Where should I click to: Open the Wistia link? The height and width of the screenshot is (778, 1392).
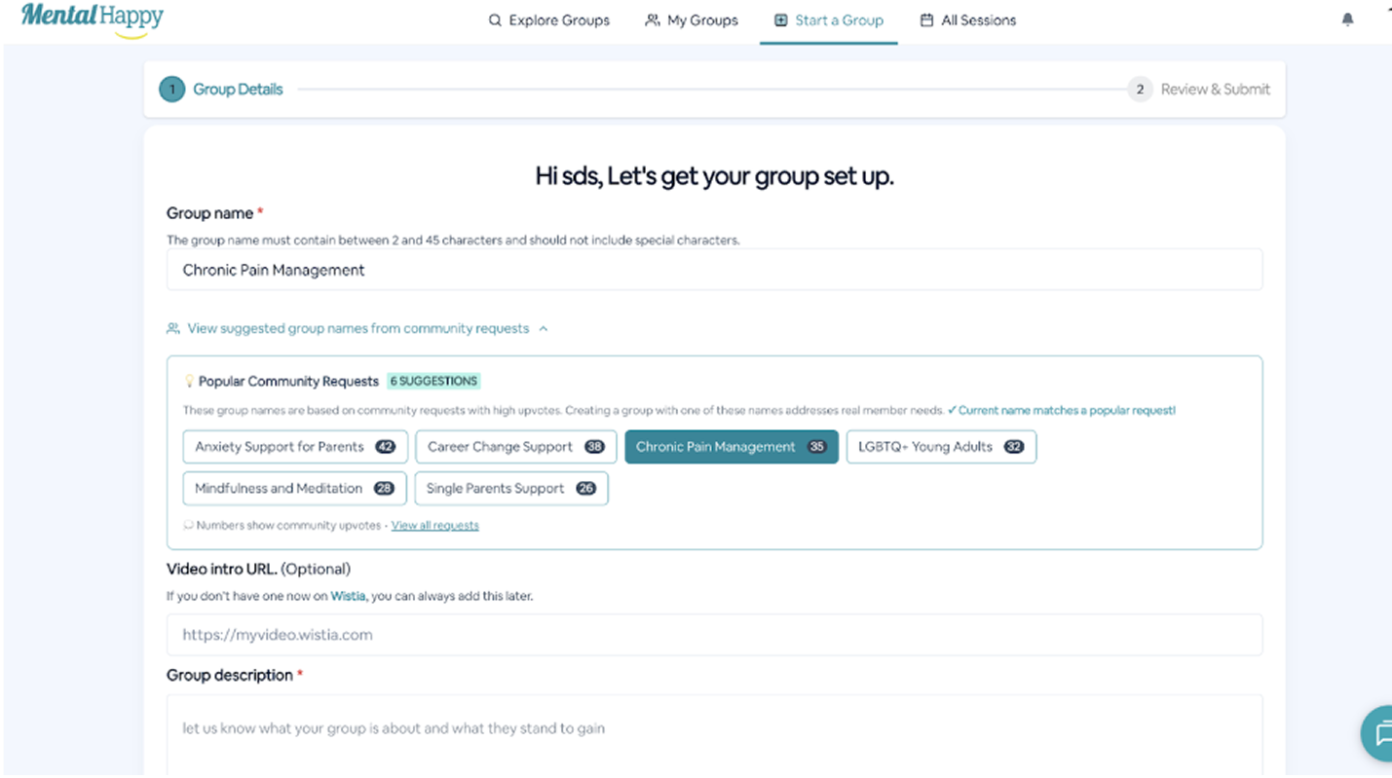tap(348, 594)
